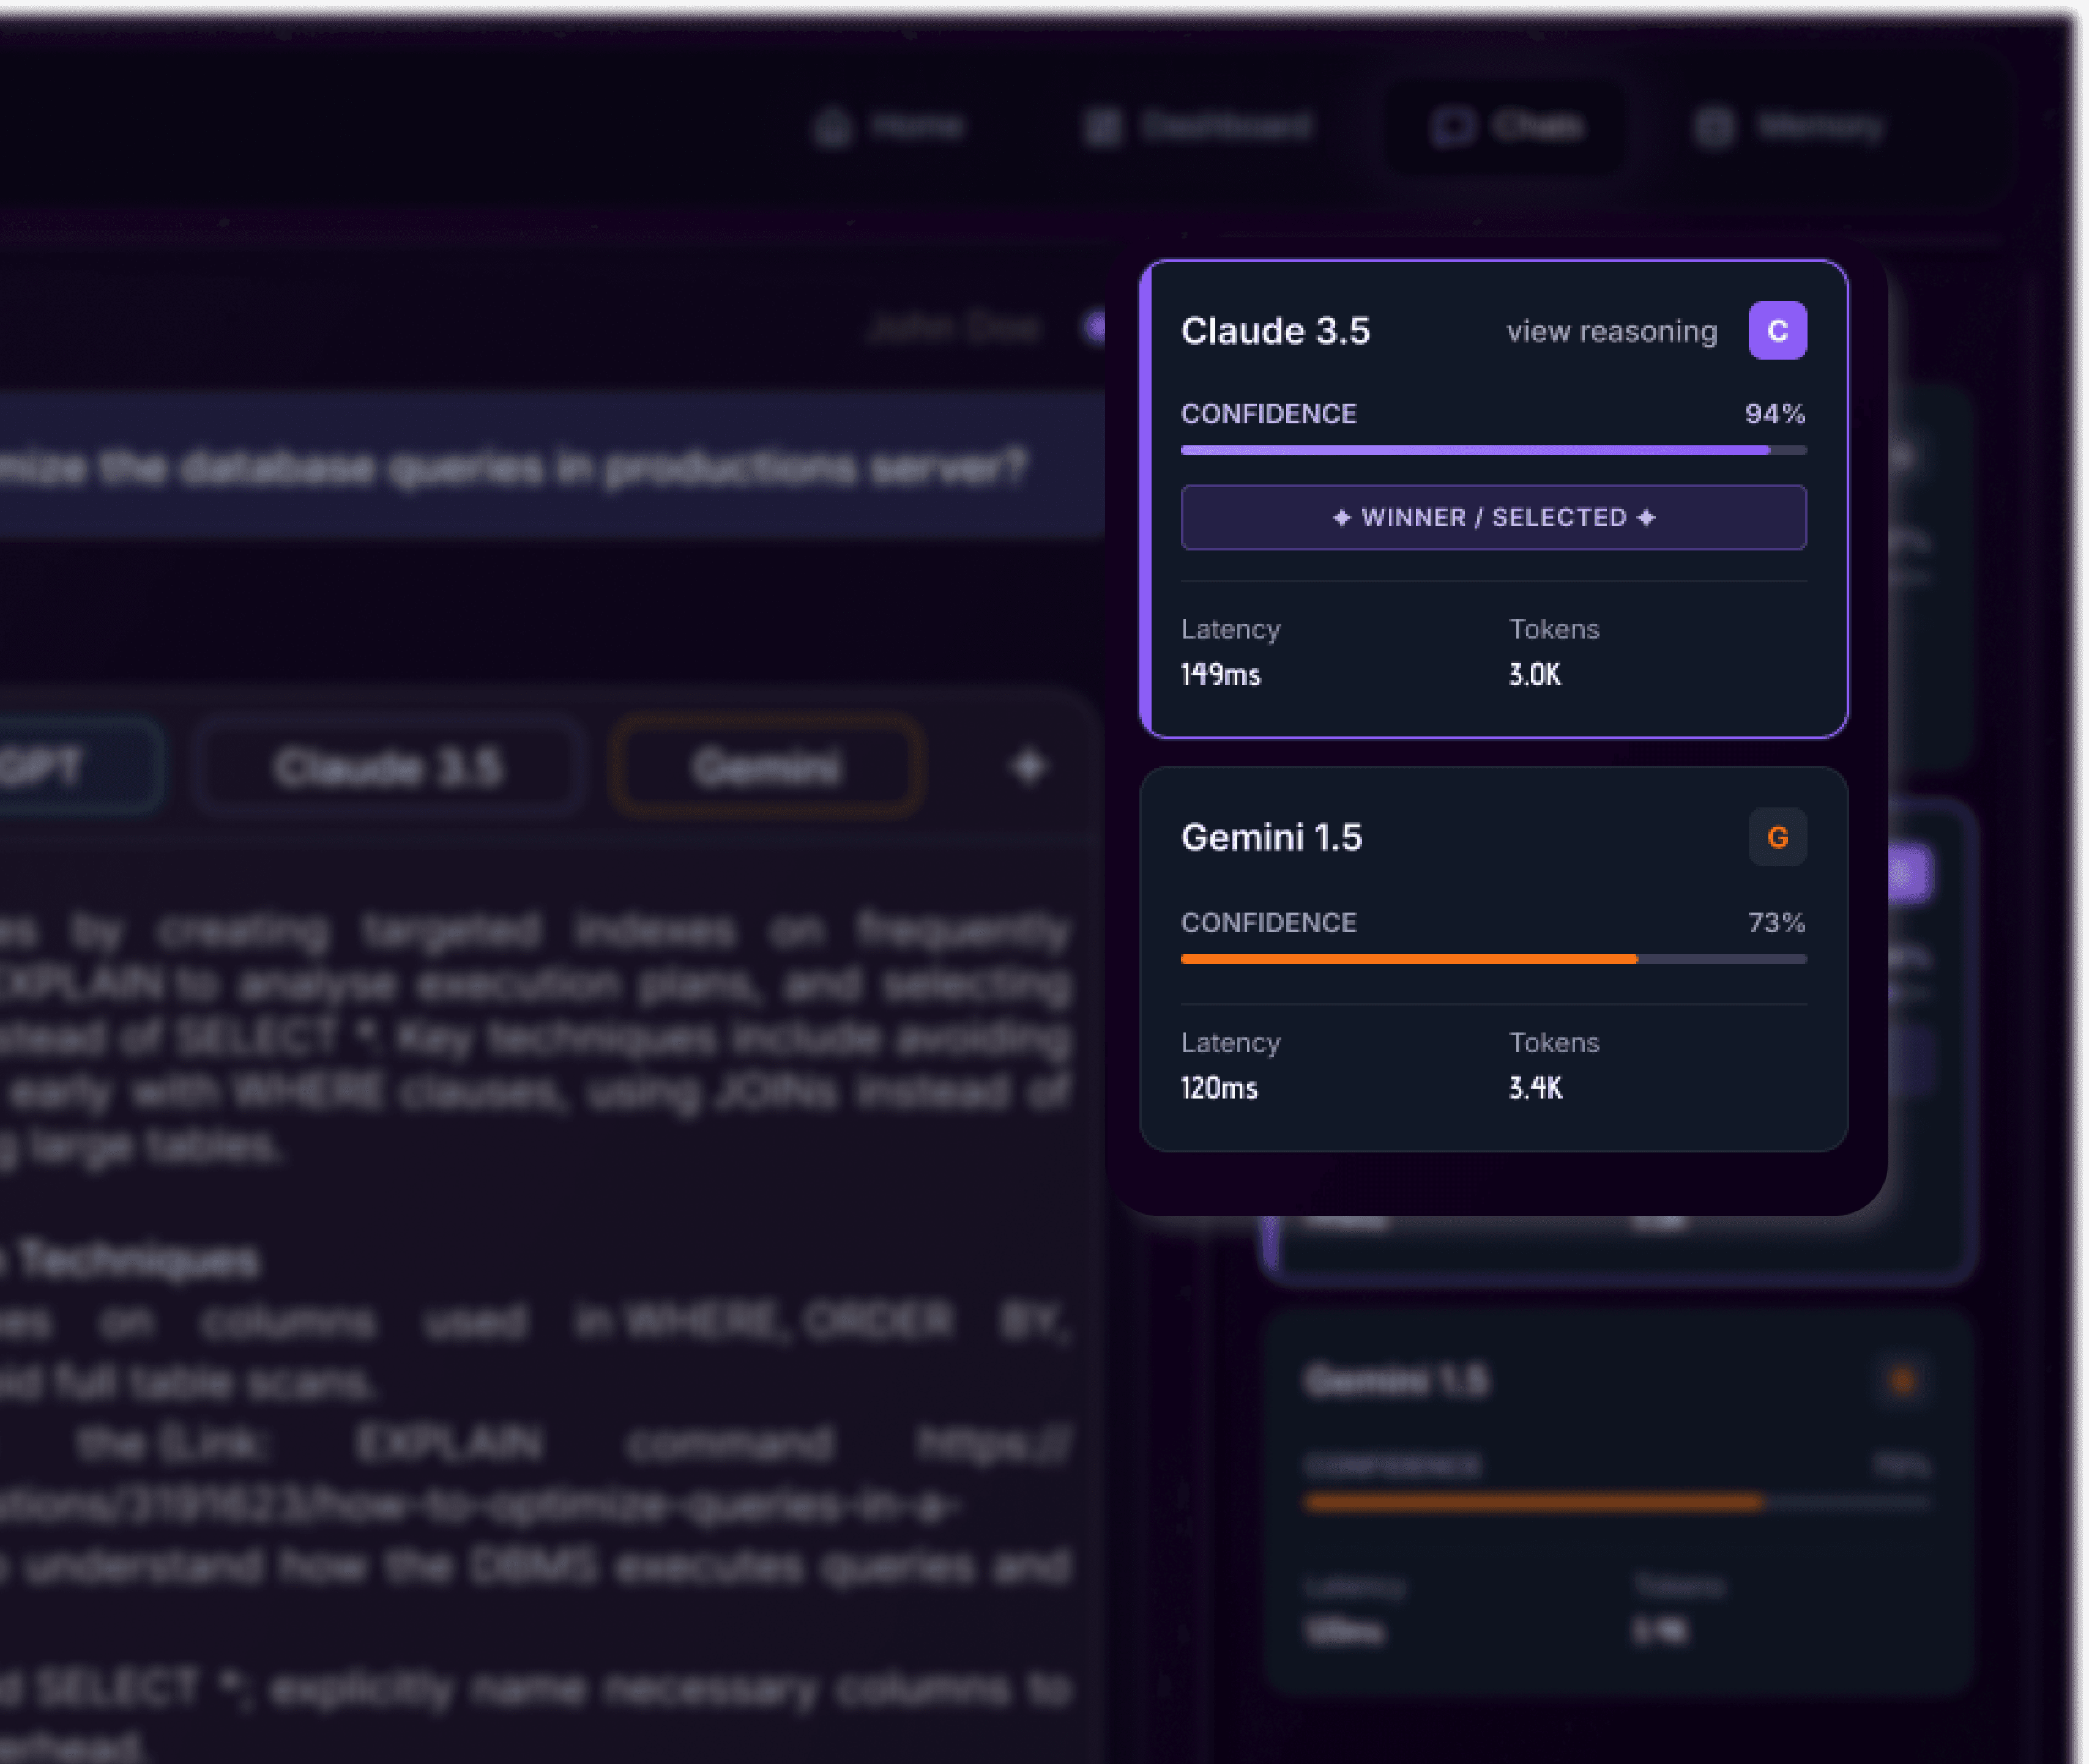
Task: Click the plus icon beside the Gemini tab
Action: pos(1027,767)
